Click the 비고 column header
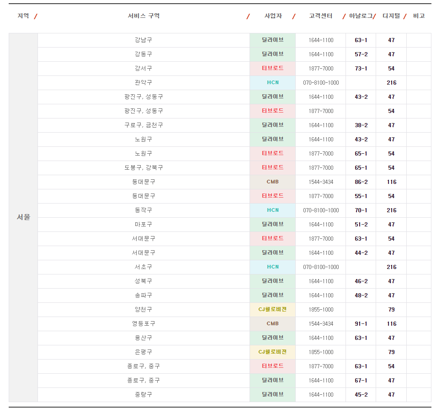Screen dimensions: 436x414 419,16
